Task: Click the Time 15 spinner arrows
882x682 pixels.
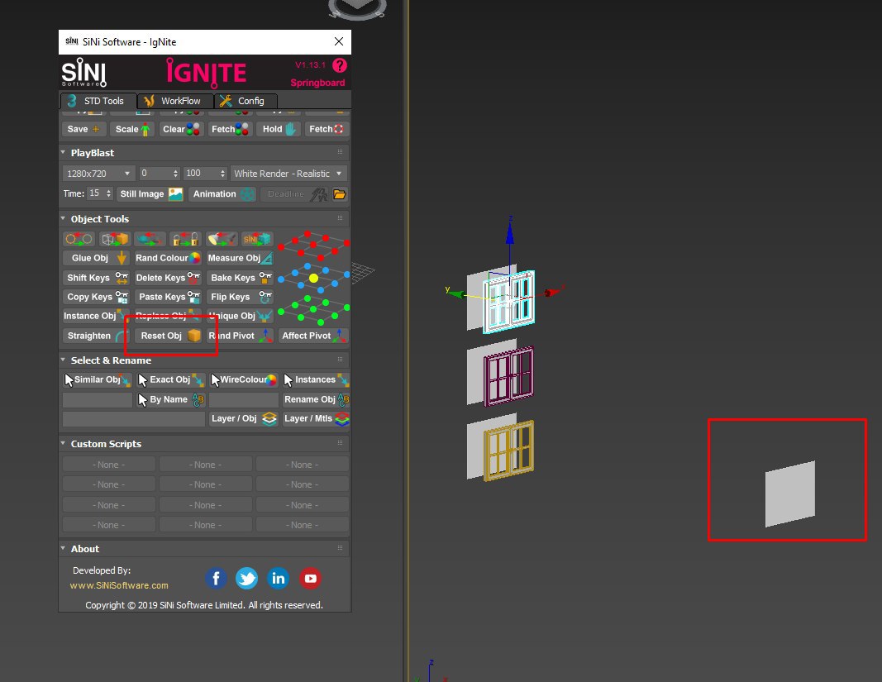Action: click(108, 193)
